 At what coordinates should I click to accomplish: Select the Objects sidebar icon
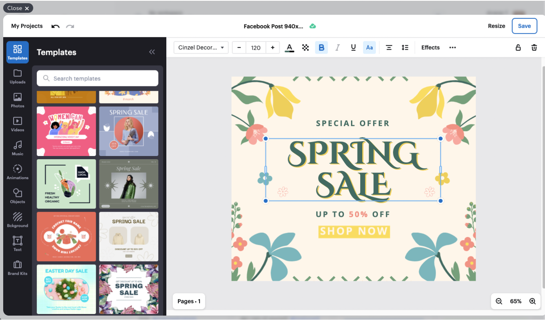[x=17, y=196]
